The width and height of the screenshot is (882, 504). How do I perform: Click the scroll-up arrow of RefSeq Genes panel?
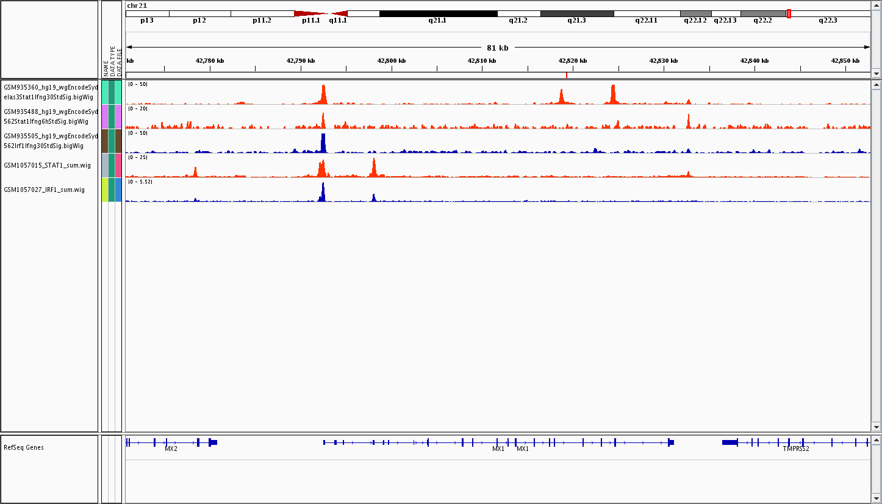(876, 439)
